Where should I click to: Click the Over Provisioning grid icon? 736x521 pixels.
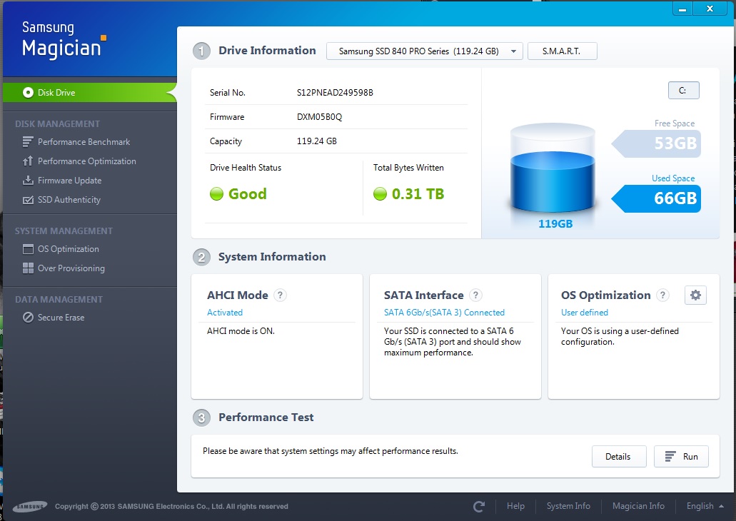click(28, 268)
